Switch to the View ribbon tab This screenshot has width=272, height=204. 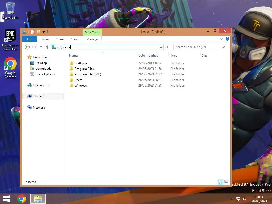[75, 39]
